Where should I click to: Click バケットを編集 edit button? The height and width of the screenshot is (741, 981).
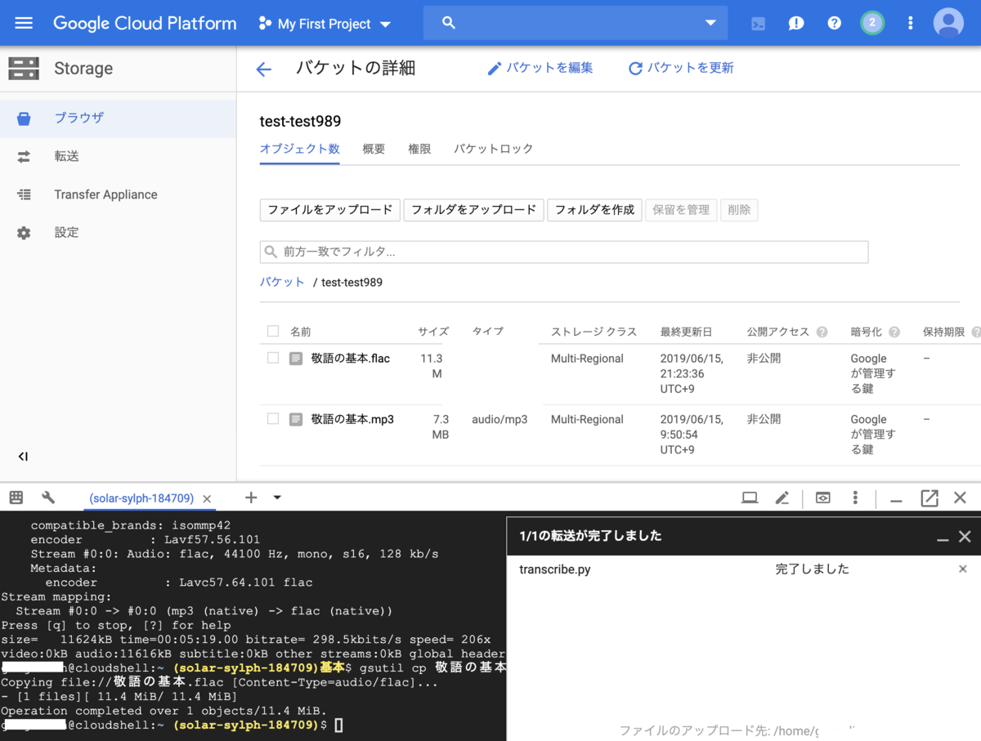[540, 69]
